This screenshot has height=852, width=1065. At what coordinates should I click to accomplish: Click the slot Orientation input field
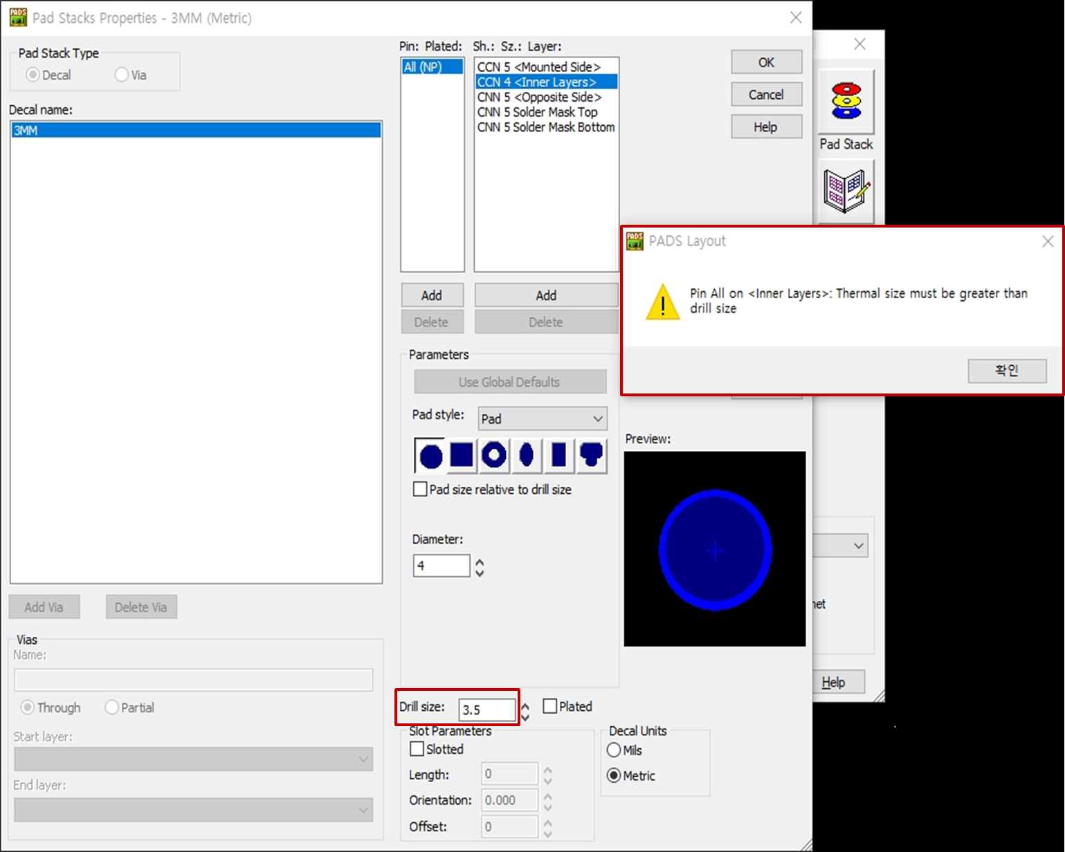[x=510, y=800]
